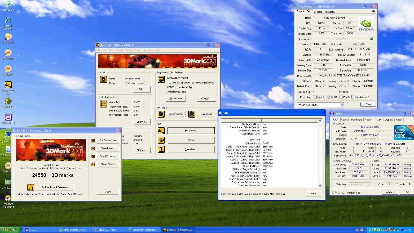
Task: Click the Validate button in CPU-Z
Action: (390, 192)
